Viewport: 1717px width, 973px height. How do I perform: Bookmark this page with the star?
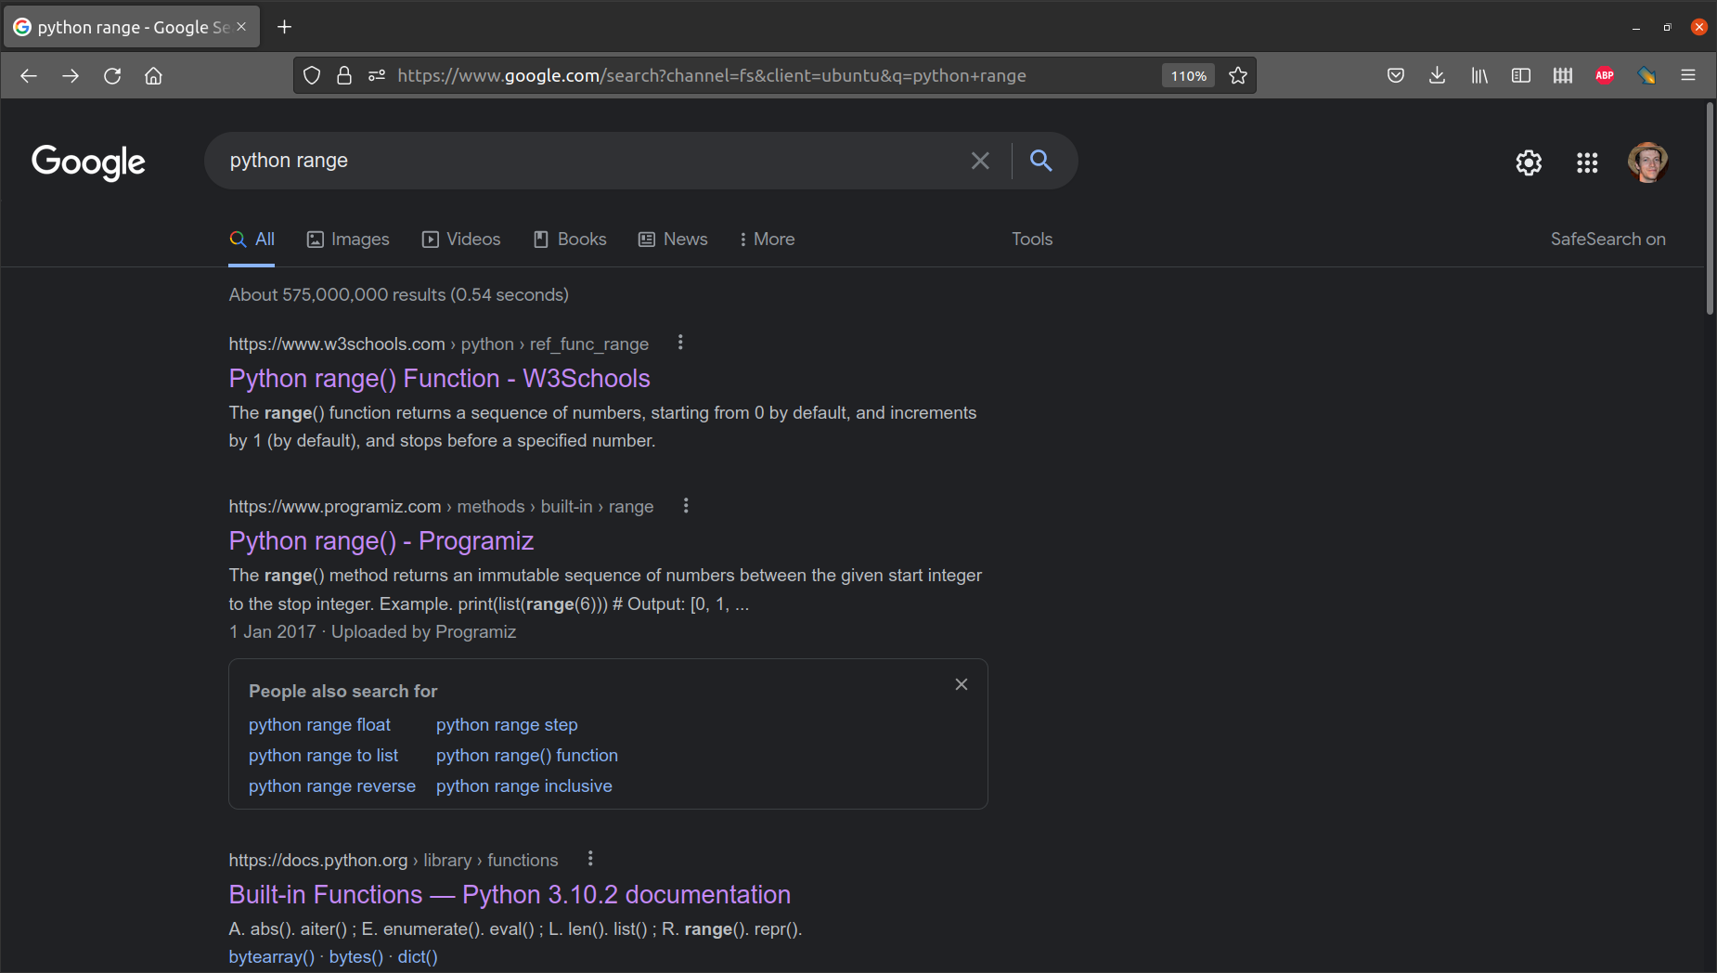[1238, 76]
